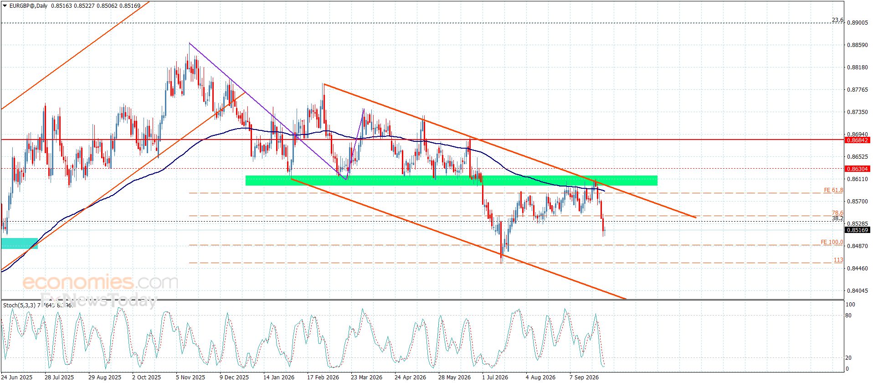
Task: Click the triangle arrow beside EURGBP@,Daily title
Action: [5, 6]
